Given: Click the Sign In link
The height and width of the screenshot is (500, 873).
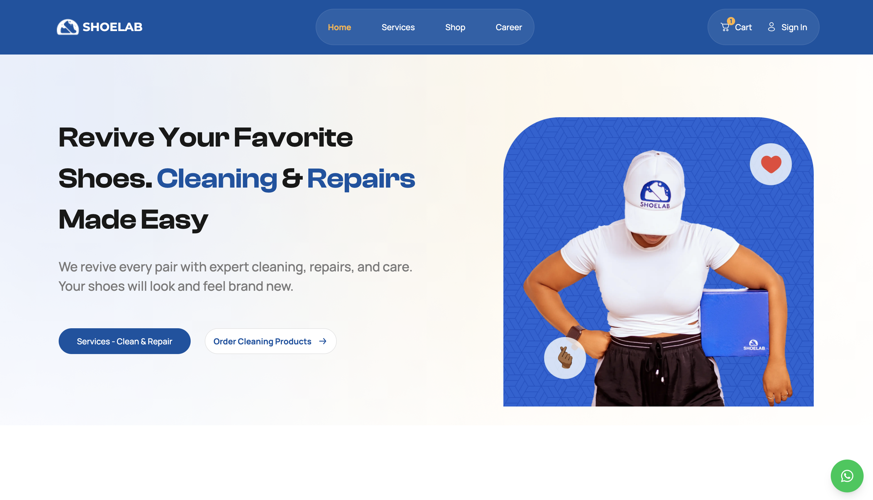Looking at the screenshot, I should 794,27.
